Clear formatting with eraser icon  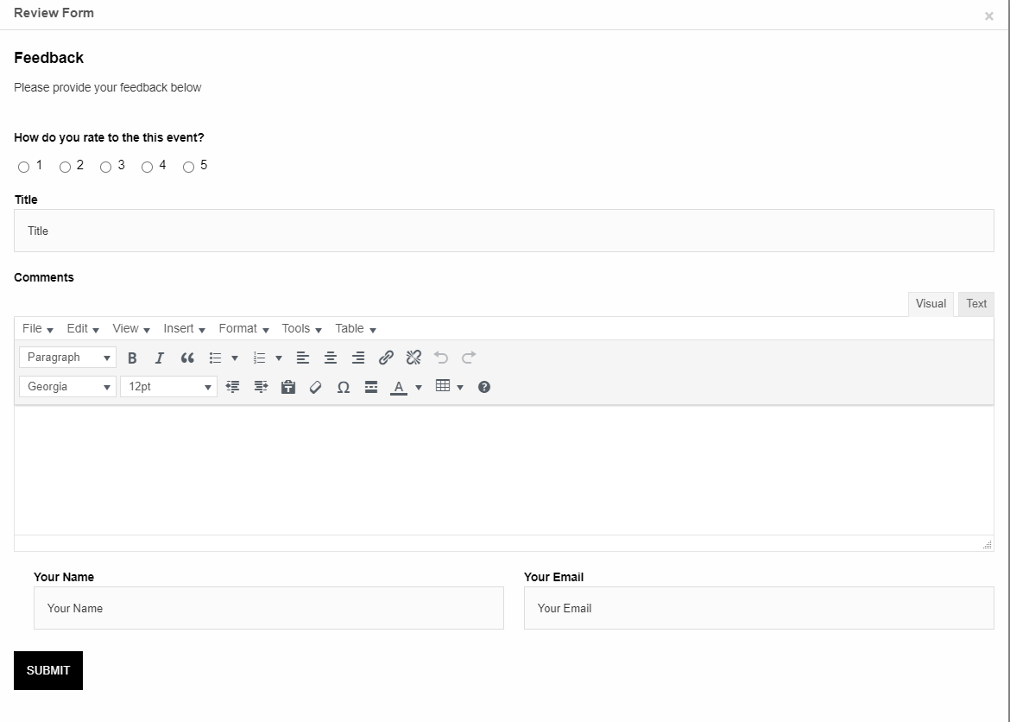316,387
